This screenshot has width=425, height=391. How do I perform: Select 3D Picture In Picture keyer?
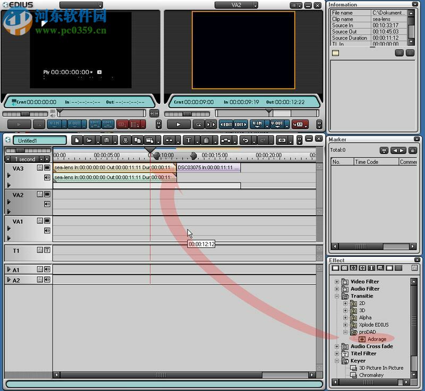381,368
